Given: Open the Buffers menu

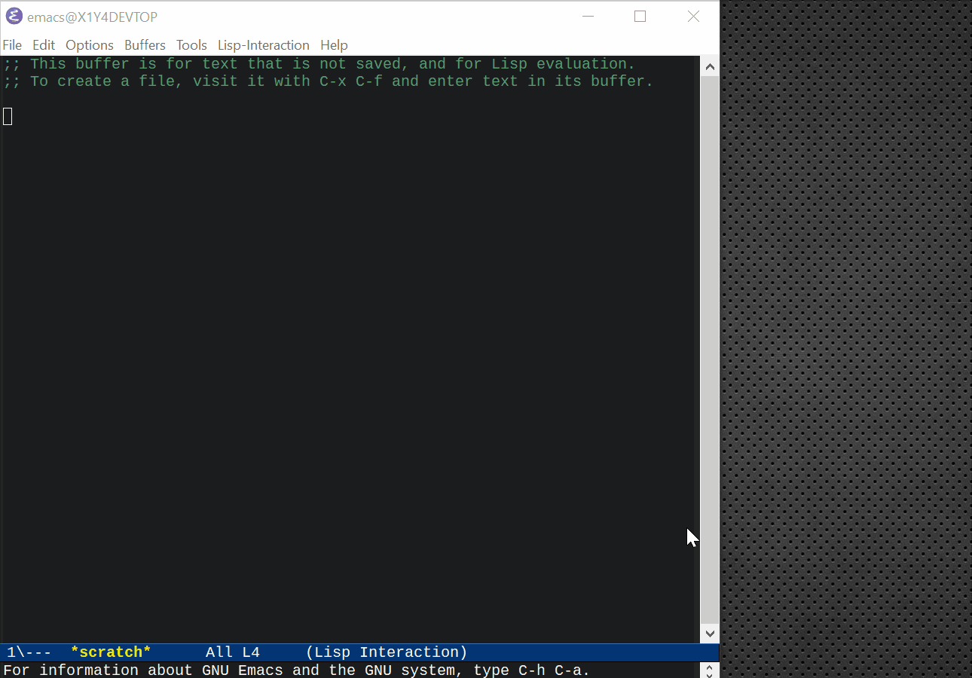Looking at the screenshot, I should pyautogui.click(x=145, y=45).
